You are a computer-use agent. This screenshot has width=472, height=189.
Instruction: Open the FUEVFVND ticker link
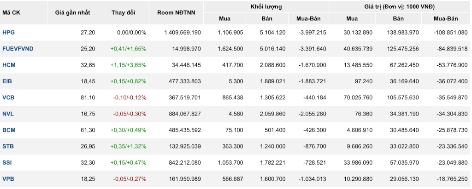coord(18,49)
